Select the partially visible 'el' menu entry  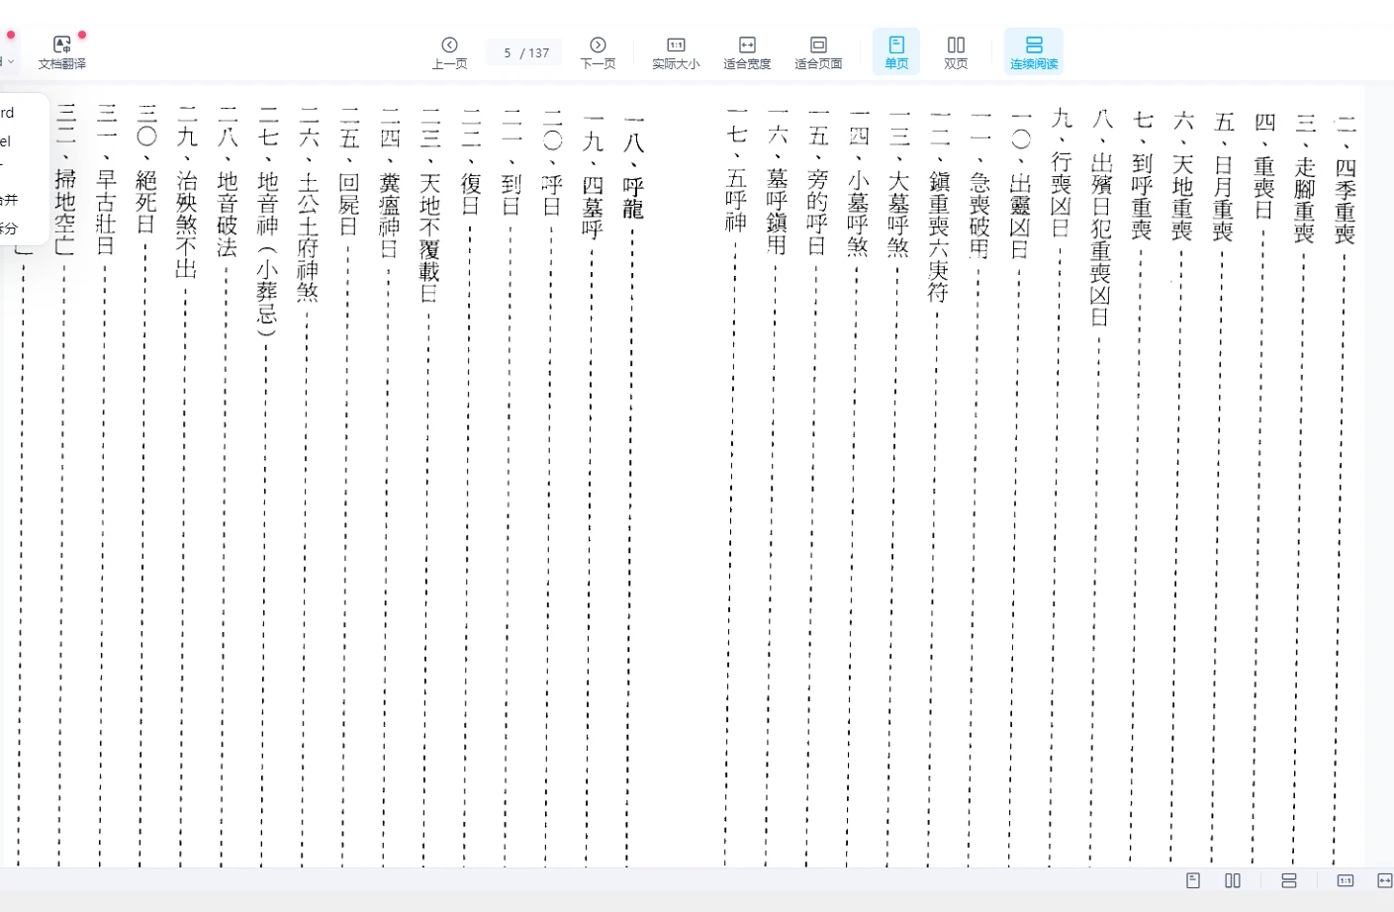coord(6,141)
